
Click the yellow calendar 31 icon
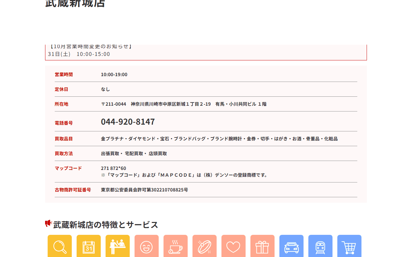[89, 246]
